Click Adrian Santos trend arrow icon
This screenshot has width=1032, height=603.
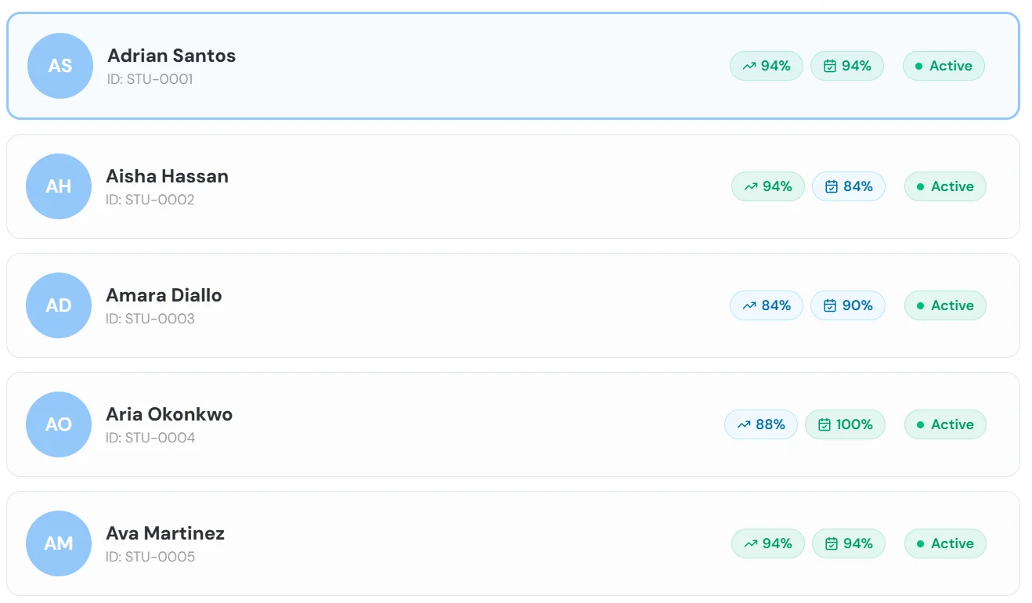click(x=749, y=67)
